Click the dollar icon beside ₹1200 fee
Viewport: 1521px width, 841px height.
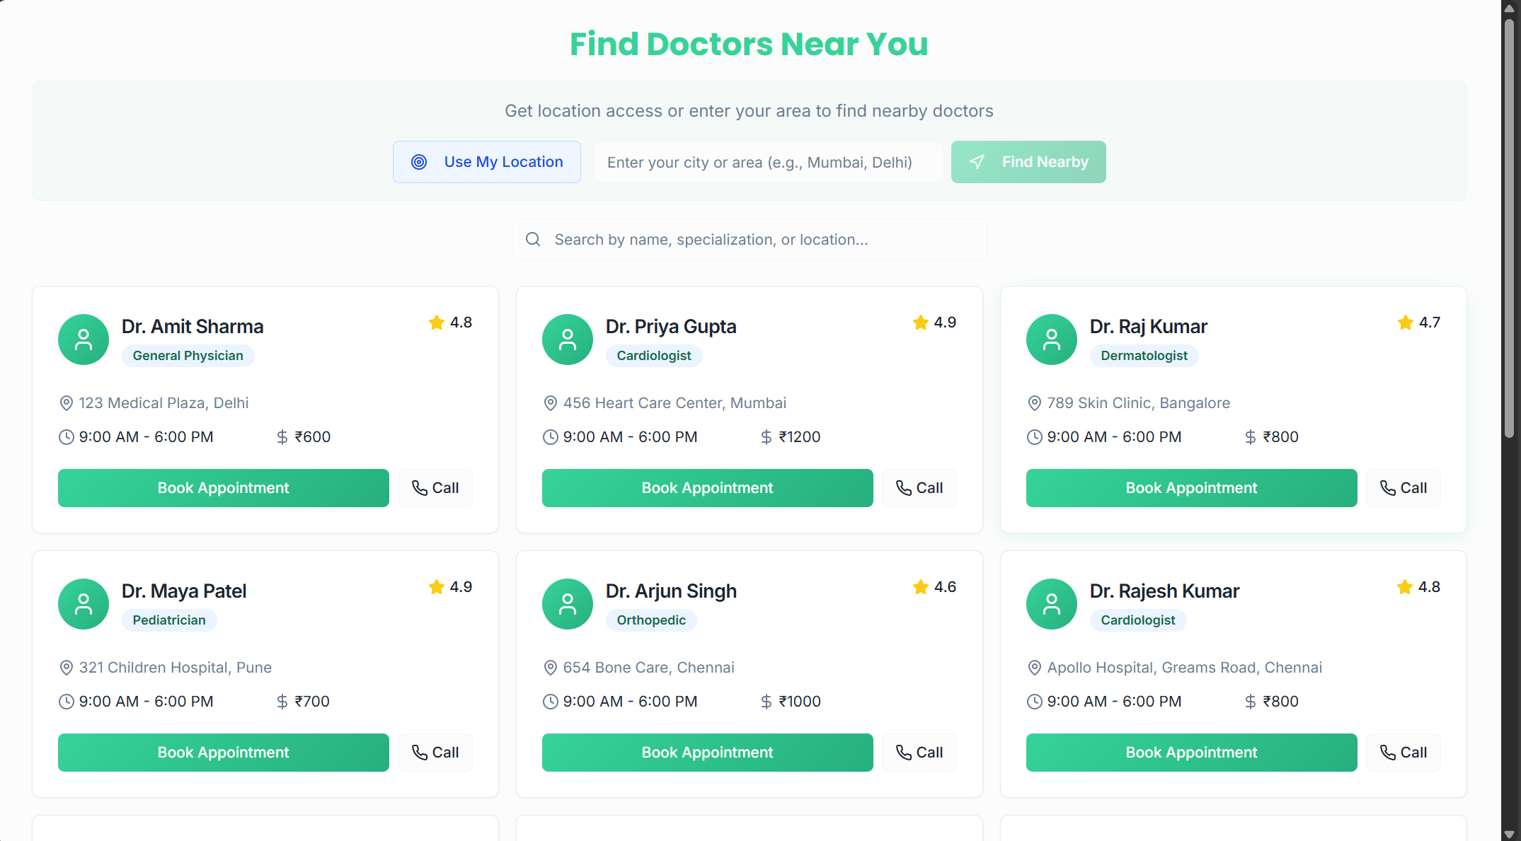pyautogui.click(x=767, y=436)
